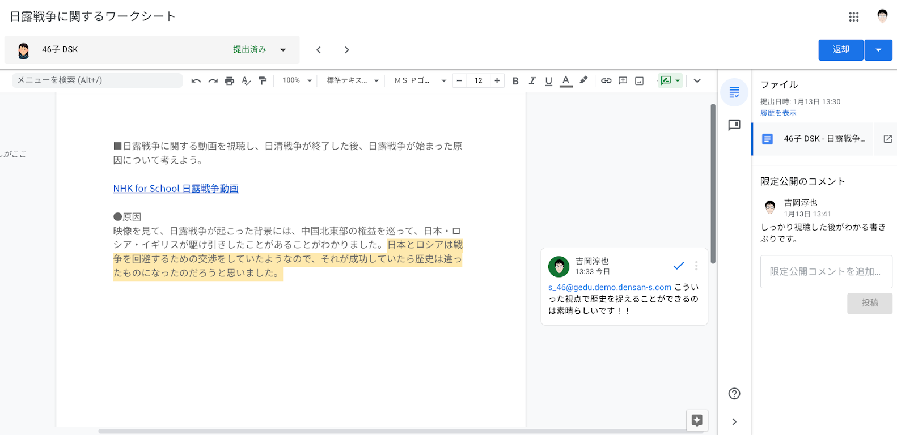Open submitted file in new window

click(888, 139)
